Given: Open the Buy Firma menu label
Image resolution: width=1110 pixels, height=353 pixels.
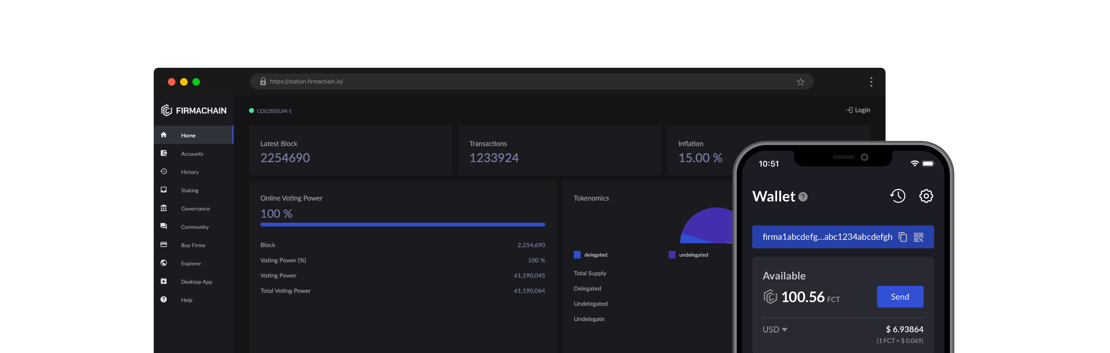Looking at the screenshot, I should [x=193, y=245].
